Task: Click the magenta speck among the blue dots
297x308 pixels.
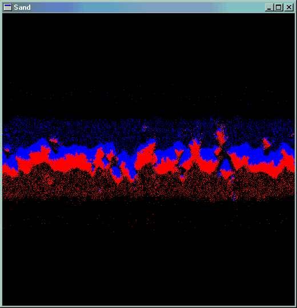Action: (x=146, y=127)
